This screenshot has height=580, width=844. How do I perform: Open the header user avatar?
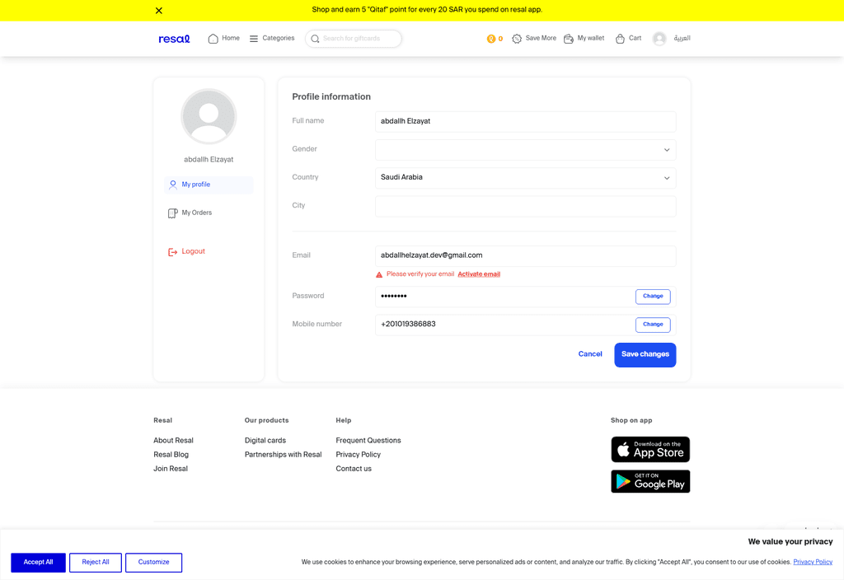click(x=659, y=39)
